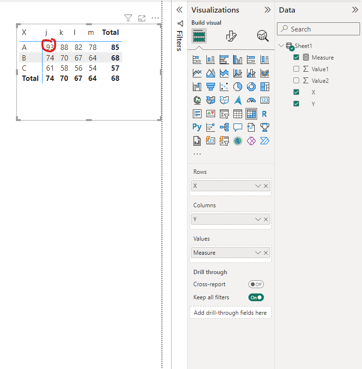Select the R script visual

265,114
